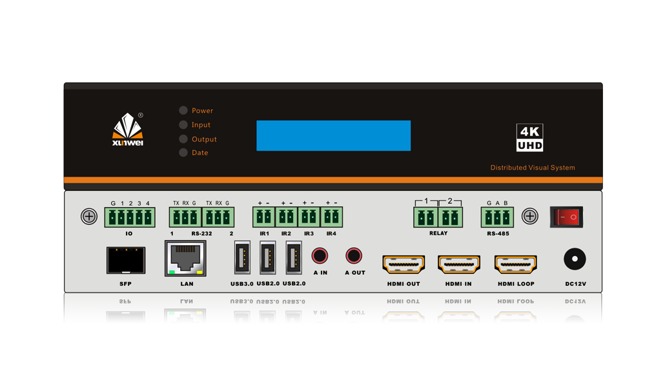Click the Distributed Visual System text
This screenshot has height=387, width=665.
(x=533, y=168)
